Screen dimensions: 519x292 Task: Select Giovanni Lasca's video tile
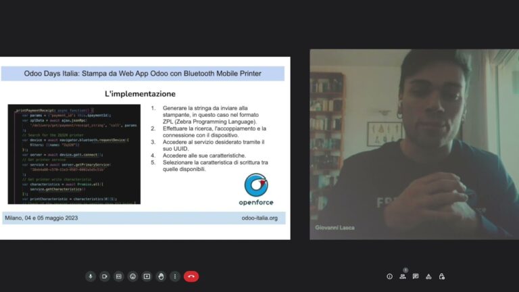coord(414,144)
